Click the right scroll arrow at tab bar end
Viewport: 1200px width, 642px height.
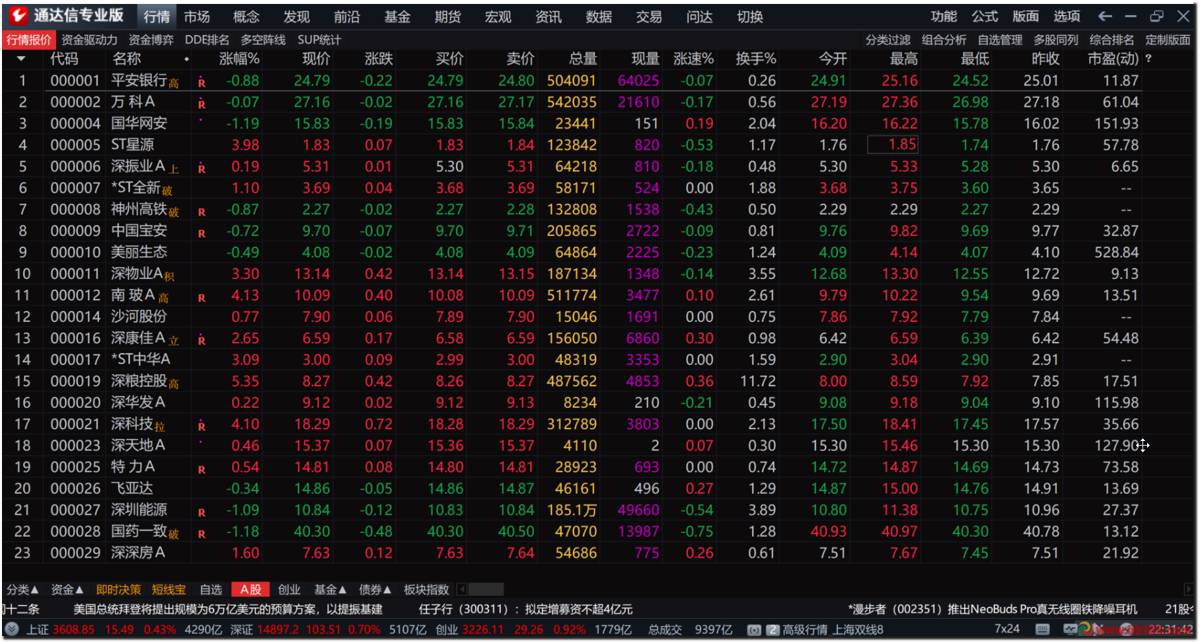coord(1188,589)
